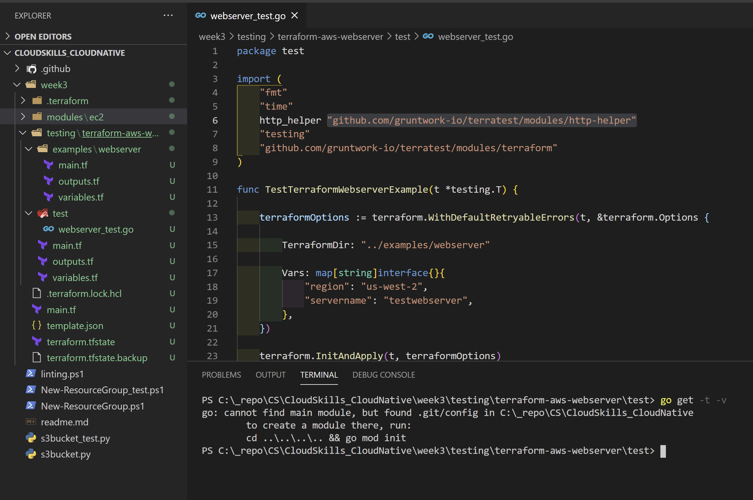Click terraform.InitAndApply call on line 23
The image size is (753, 500).
point(321,356)
